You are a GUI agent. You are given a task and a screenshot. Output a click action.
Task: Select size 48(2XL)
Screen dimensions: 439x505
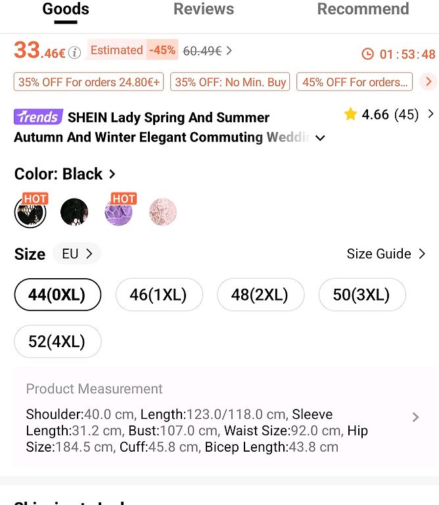pos(260,295)
